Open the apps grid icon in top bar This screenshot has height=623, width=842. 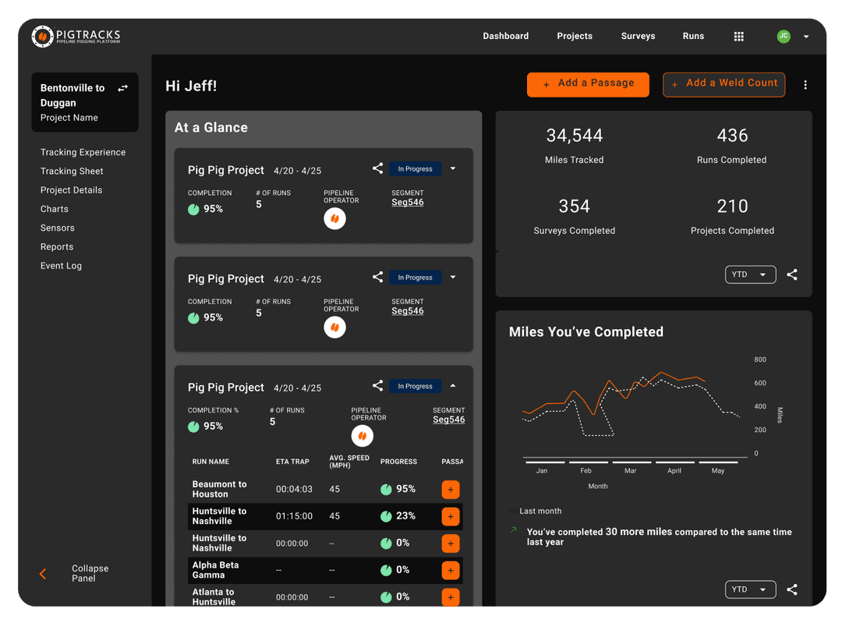point(738,36)
